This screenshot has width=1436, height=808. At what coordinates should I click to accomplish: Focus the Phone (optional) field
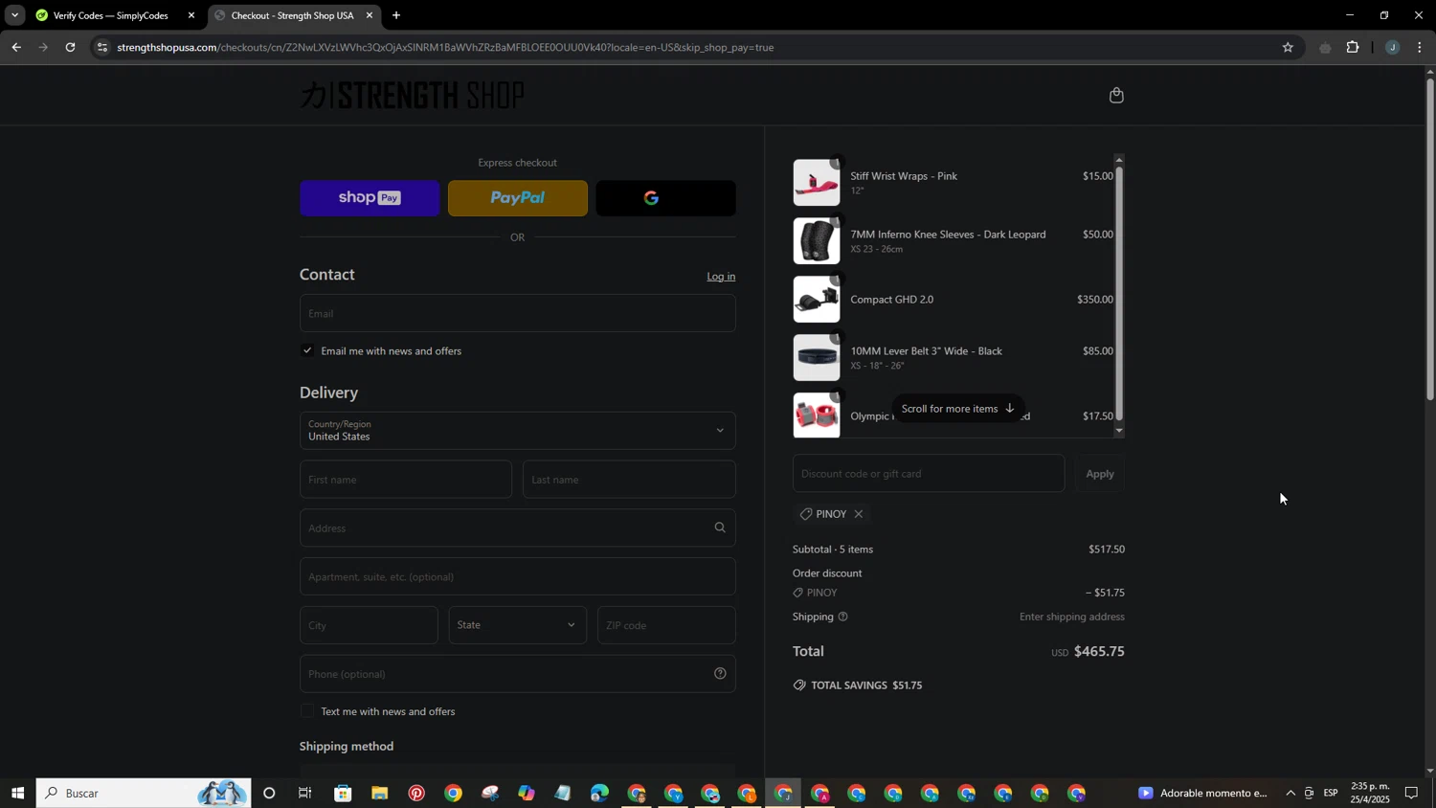pyautogui.click(x=518, y=674)
